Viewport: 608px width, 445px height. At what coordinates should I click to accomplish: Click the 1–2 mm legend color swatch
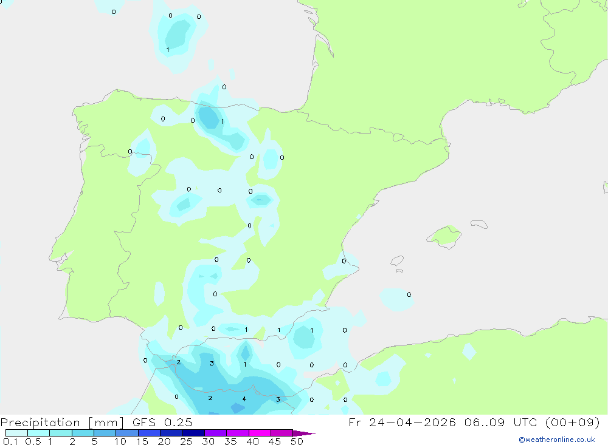coord(60,433)
